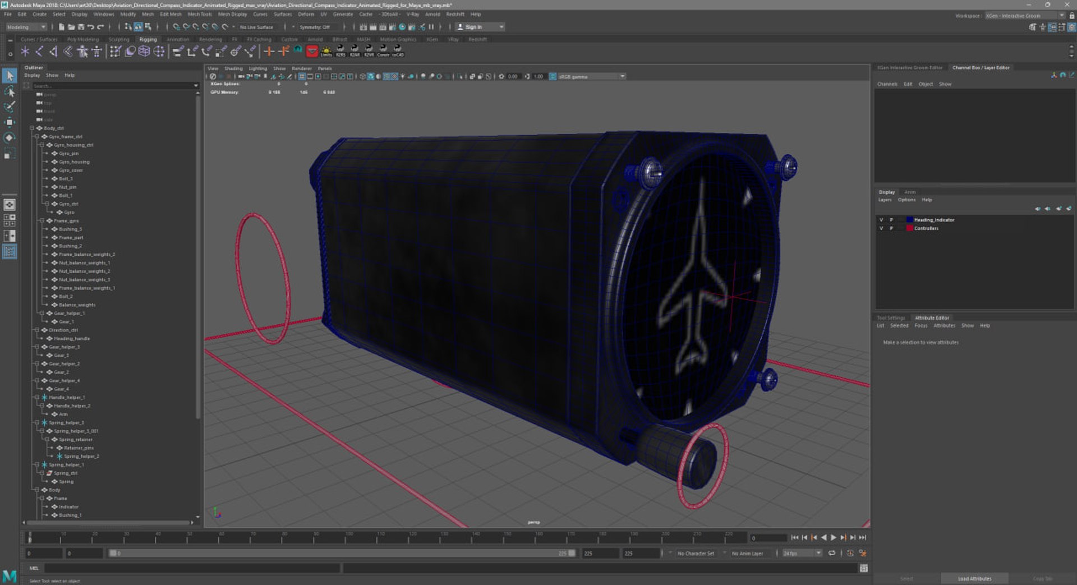
Task: Toggle playback P of Controllers layer
Action: (x=891, y=228)
